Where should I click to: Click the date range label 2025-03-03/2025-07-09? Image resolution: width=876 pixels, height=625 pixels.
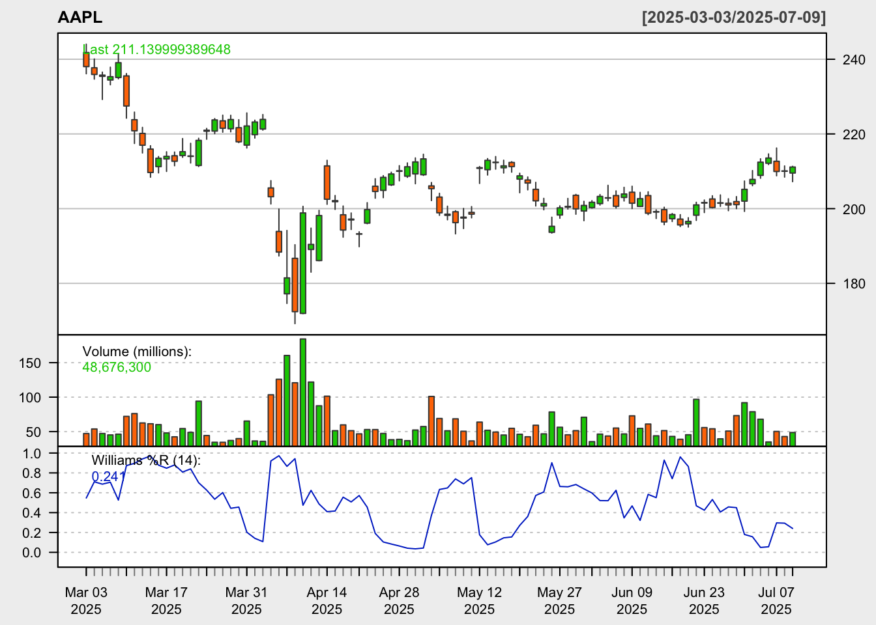click(734, 18)
